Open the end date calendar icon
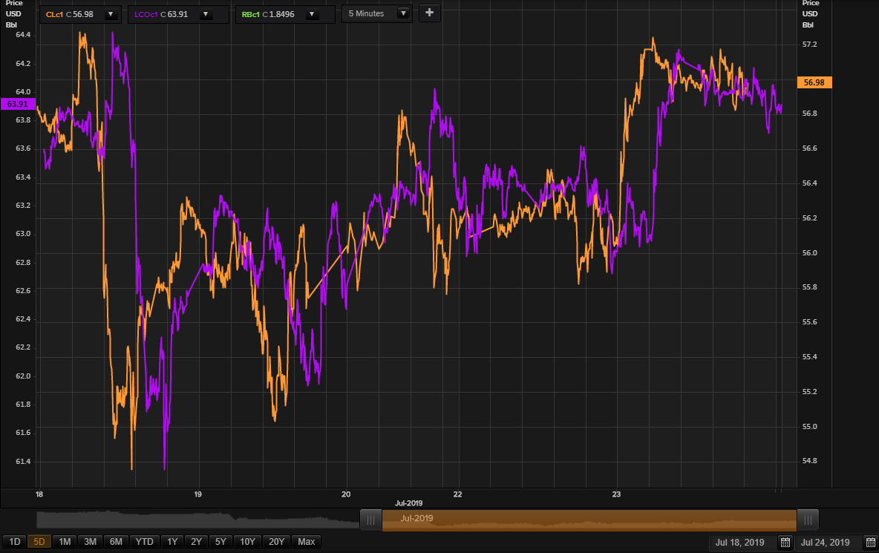879x553 pixels. pyautogui.click(x=871, y=543)
